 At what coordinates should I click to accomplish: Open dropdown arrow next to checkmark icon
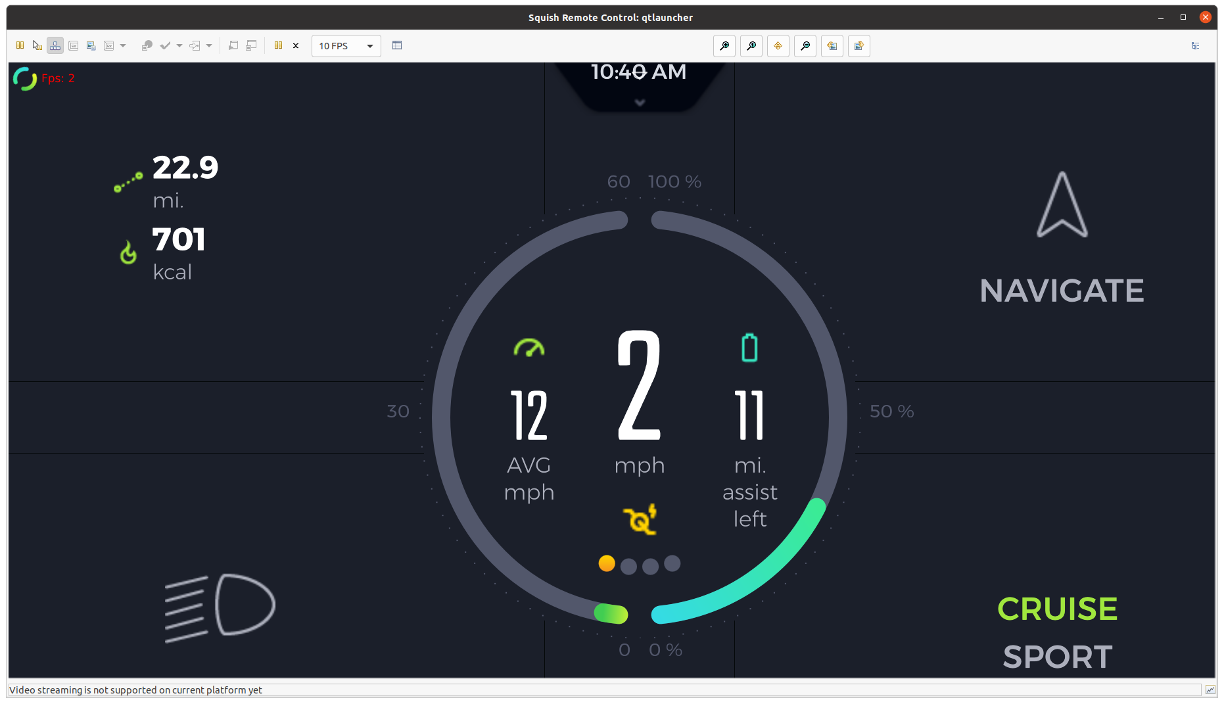[x=179, y=46]
